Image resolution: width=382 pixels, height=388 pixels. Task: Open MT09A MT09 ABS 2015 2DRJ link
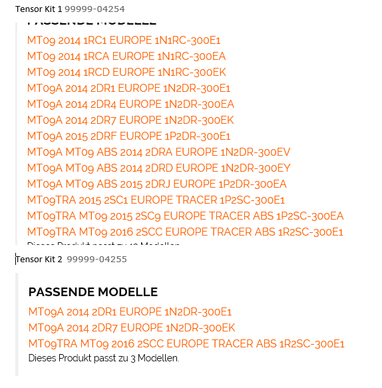[157, 184]
